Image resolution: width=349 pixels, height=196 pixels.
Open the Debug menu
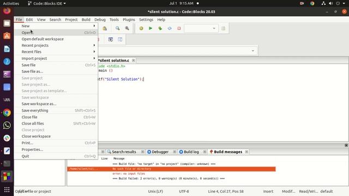(100, 20)
